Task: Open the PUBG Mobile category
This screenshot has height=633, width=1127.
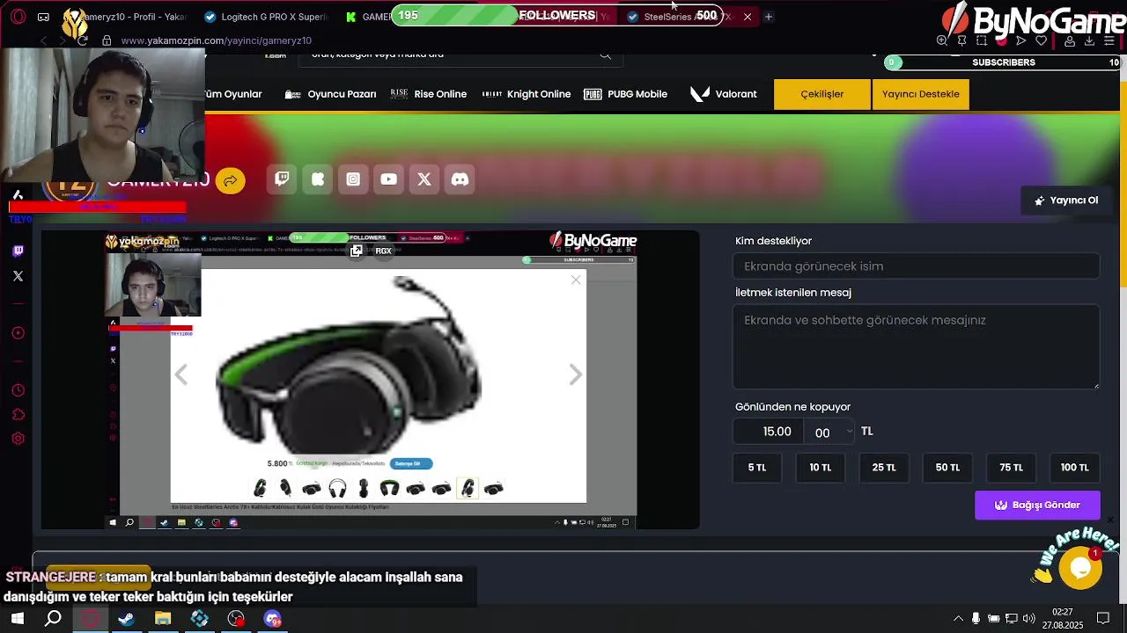Action: coord(625,94)
